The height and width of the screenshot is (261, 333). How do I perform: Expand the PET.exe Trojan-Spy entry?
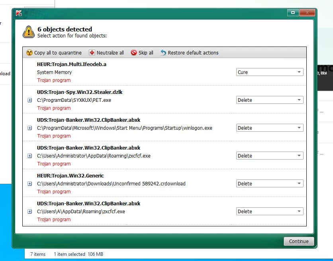click(29, 100)
